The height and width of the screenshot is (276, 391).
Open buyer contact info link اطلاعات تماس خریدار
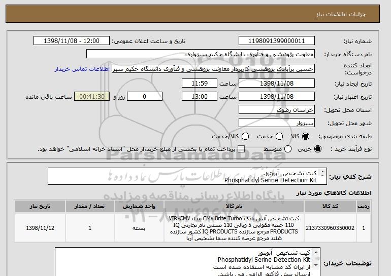(x=82, y=69)
